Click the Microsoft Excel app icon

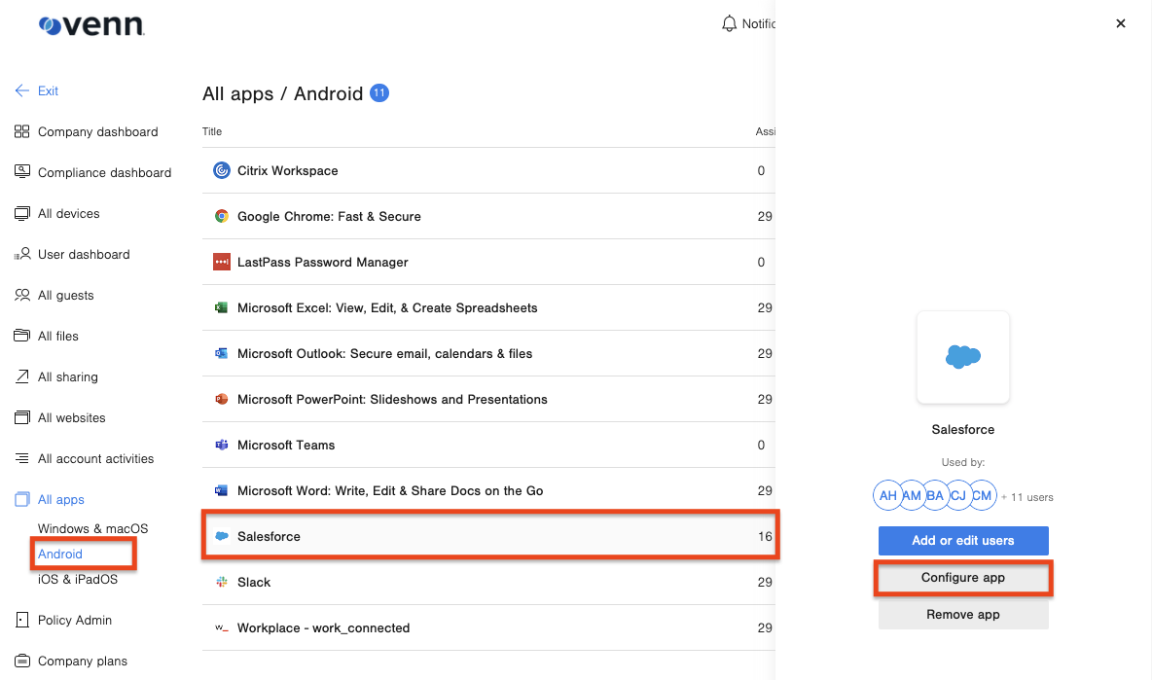click(x=221, y=307)
